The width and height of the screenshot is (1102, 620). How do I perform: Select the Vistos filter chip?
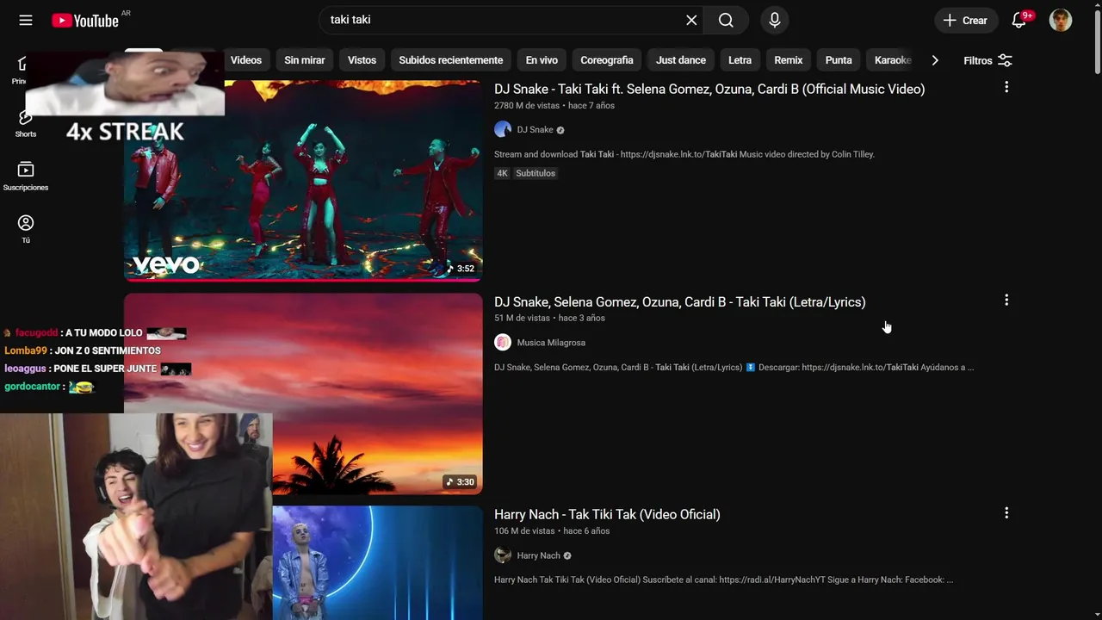pyautogui.click(x=362, y=60)
